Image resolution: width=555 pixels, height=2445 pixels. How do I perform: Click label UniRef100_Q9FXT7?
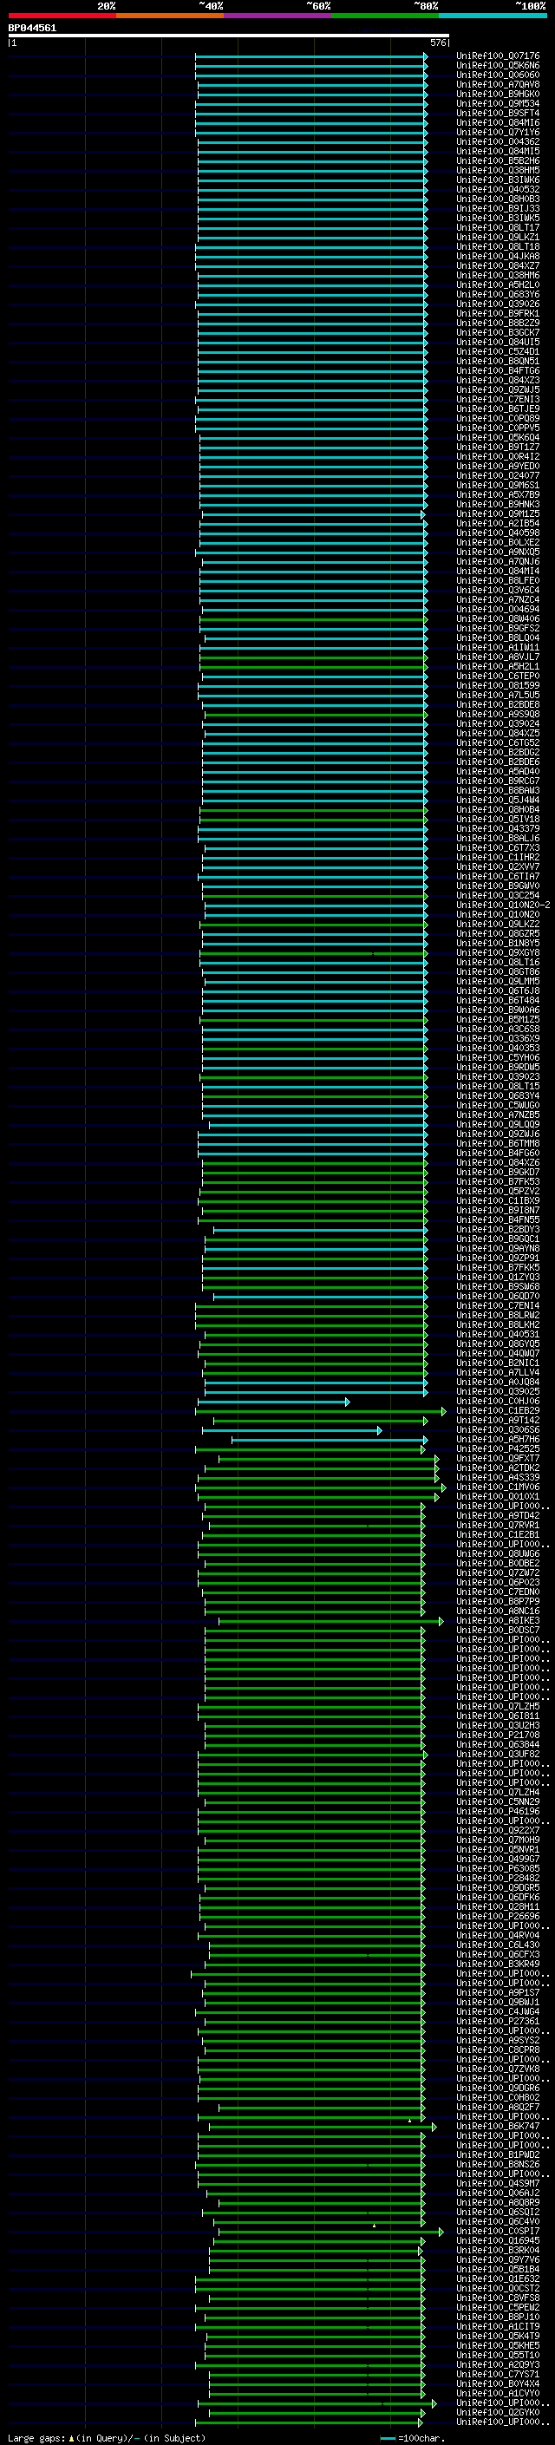[x=498, y=1458]
